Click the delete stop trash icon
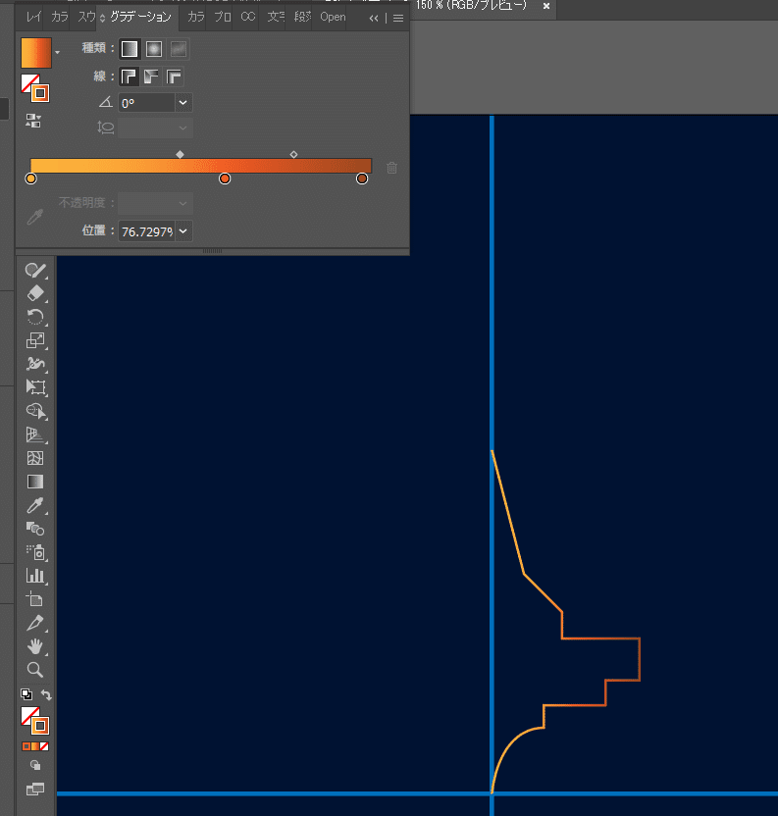 392,168
